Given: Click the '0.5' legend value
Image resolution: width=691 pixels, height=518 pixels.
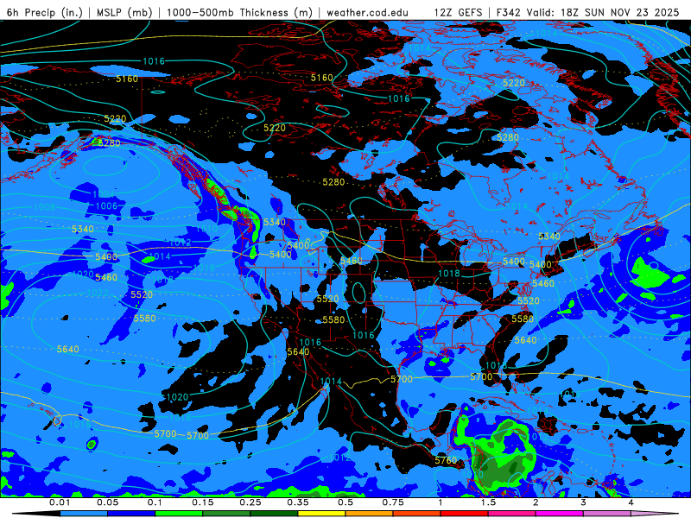Looking at the screenshot, I should pos(345,502).
